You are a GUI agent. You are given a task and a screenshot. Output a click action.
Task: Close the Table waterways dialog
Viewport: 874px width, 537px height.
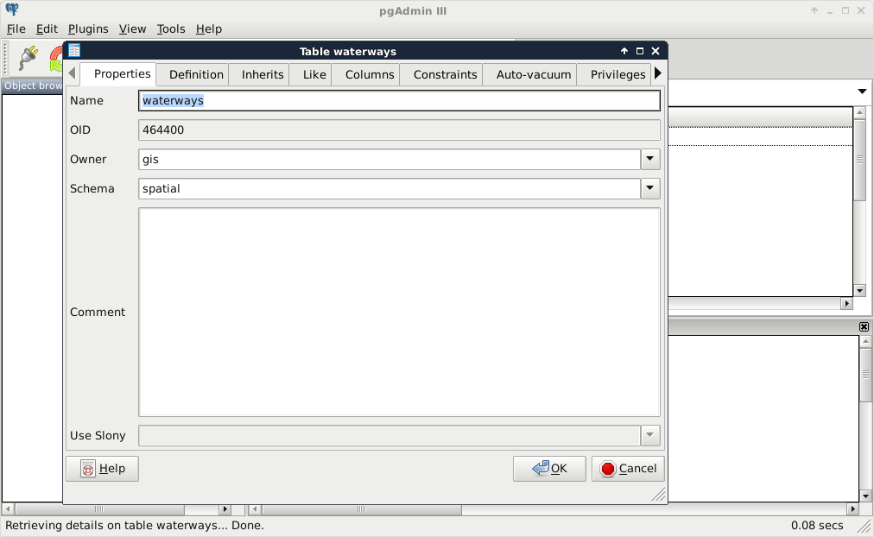click(655, 51)
